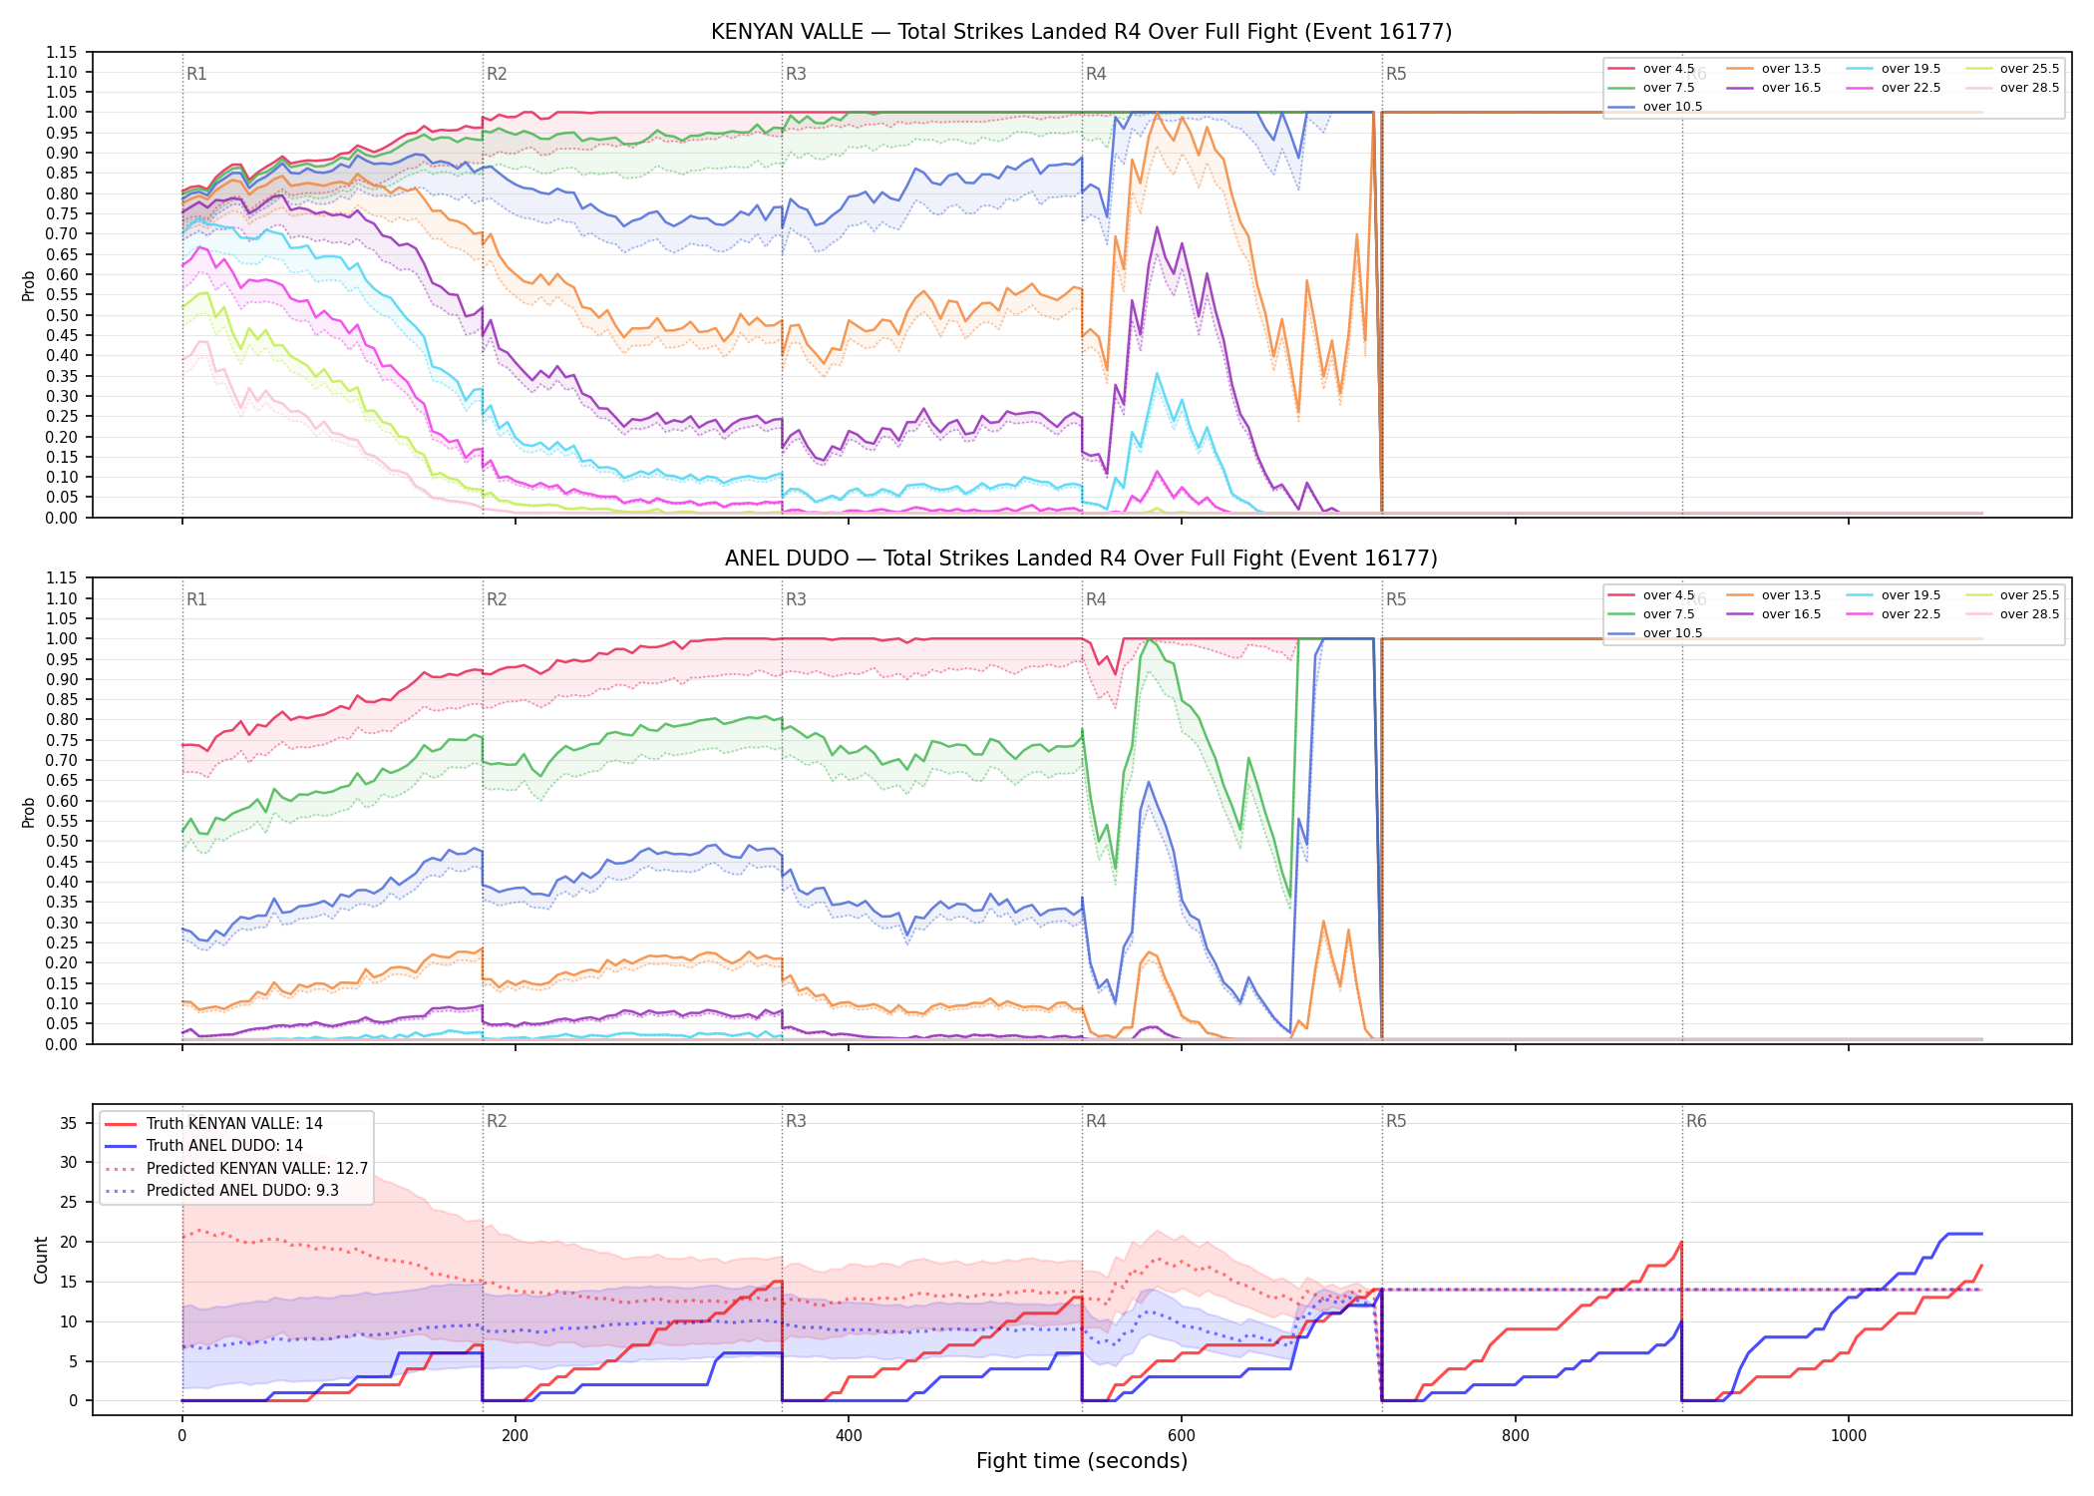Click the R3 round marker in top chart

tap(796, 74)
